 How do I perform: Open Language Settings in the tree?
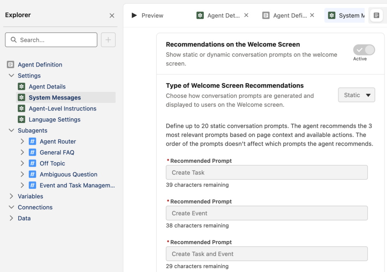[x=54, y=119]
